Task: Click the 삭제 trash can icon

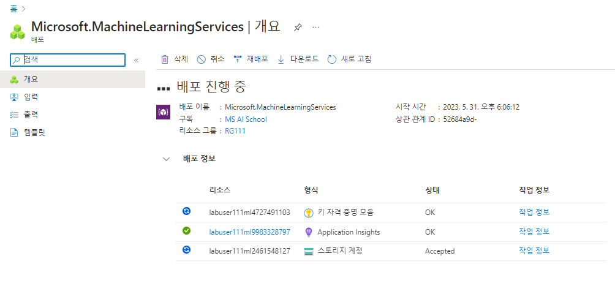Action: pyautogui.click(x=165, y=59)
